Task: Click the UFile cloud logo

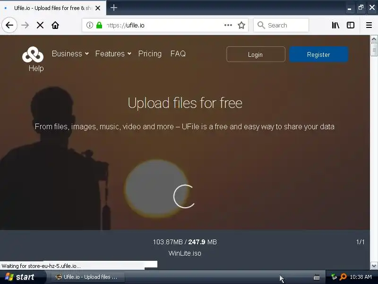Action: [x=33, y=54]
